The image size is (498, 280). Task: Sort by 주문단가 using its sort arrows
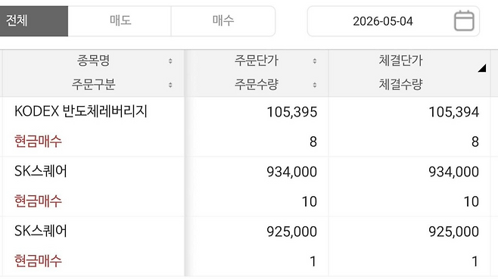point(314,61)
